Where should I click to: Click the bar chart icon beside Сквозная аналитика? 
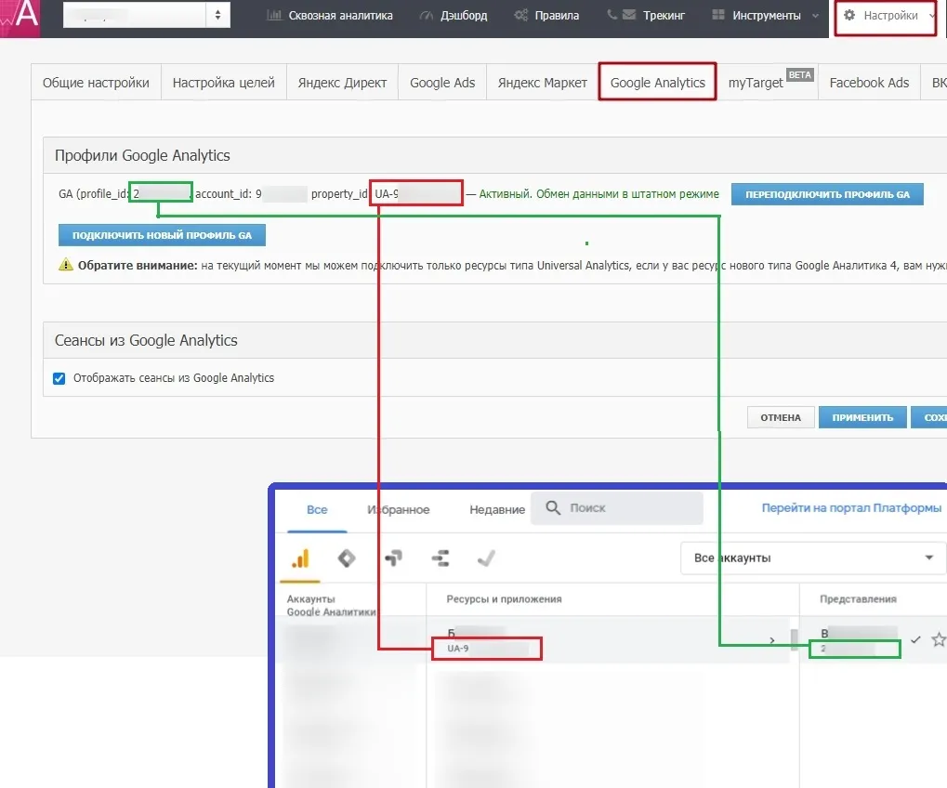[274, 15]
